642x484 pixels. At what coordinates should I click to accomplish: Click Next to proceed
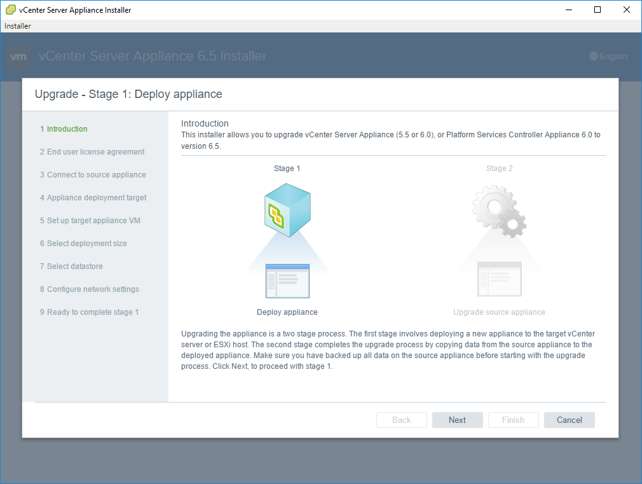point(457,420)
